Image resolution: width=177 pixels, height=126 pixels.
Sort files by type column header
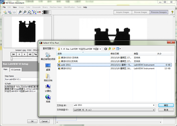(144, 54)
